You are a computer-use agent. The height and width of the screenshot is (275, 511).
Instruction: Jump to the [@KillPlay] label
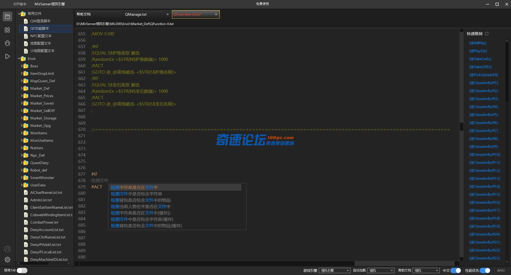[x=478, y=43]
